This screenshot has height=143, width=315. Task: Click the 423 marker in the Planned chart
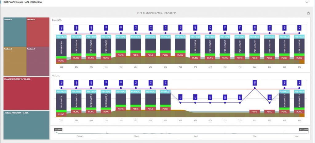pyautogui.click(x=180, y=28)
